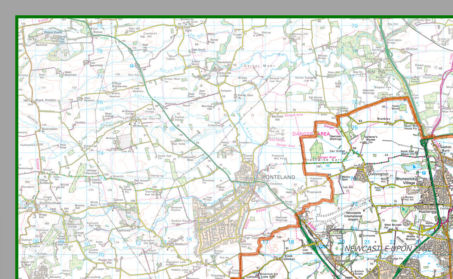Click the Stamfordham label
The image size is (453, 279).
(x=50, y=203)
